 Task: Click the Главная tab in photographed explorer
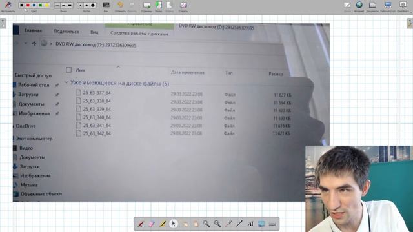click(x=33, y=31)
